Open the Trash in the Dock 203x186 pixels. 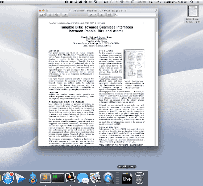point(139,178)
